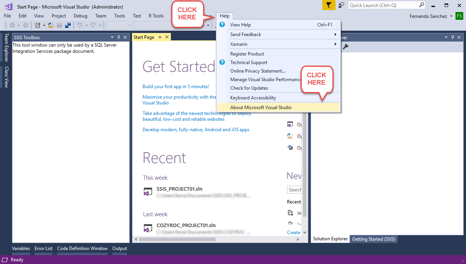Click the Open File folder icon

pyautogui.click(x=50, y=25)
